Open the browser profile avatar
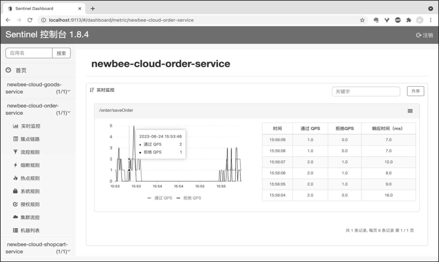The width and height of the screenshot is (439, 262). (x=420, y=20)
